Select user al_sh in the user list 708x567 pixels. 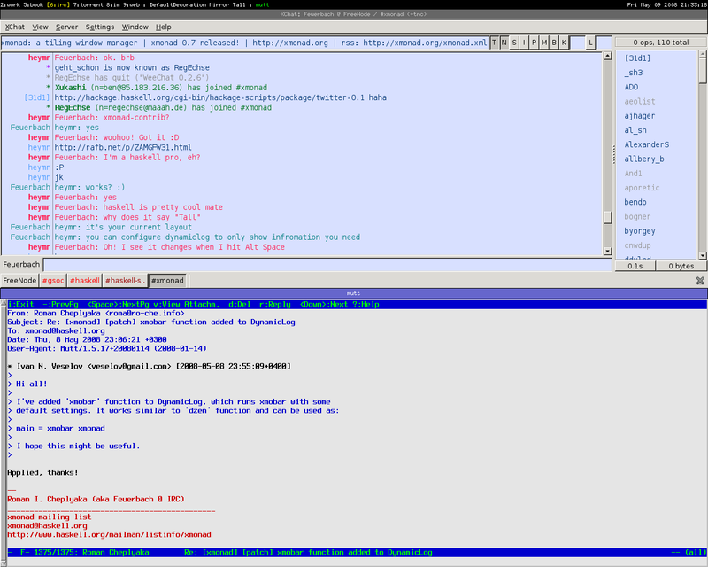[635, 130]
